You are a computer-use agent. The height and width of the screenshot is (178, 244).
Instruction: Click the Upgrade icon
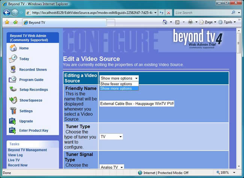[12, 121]
